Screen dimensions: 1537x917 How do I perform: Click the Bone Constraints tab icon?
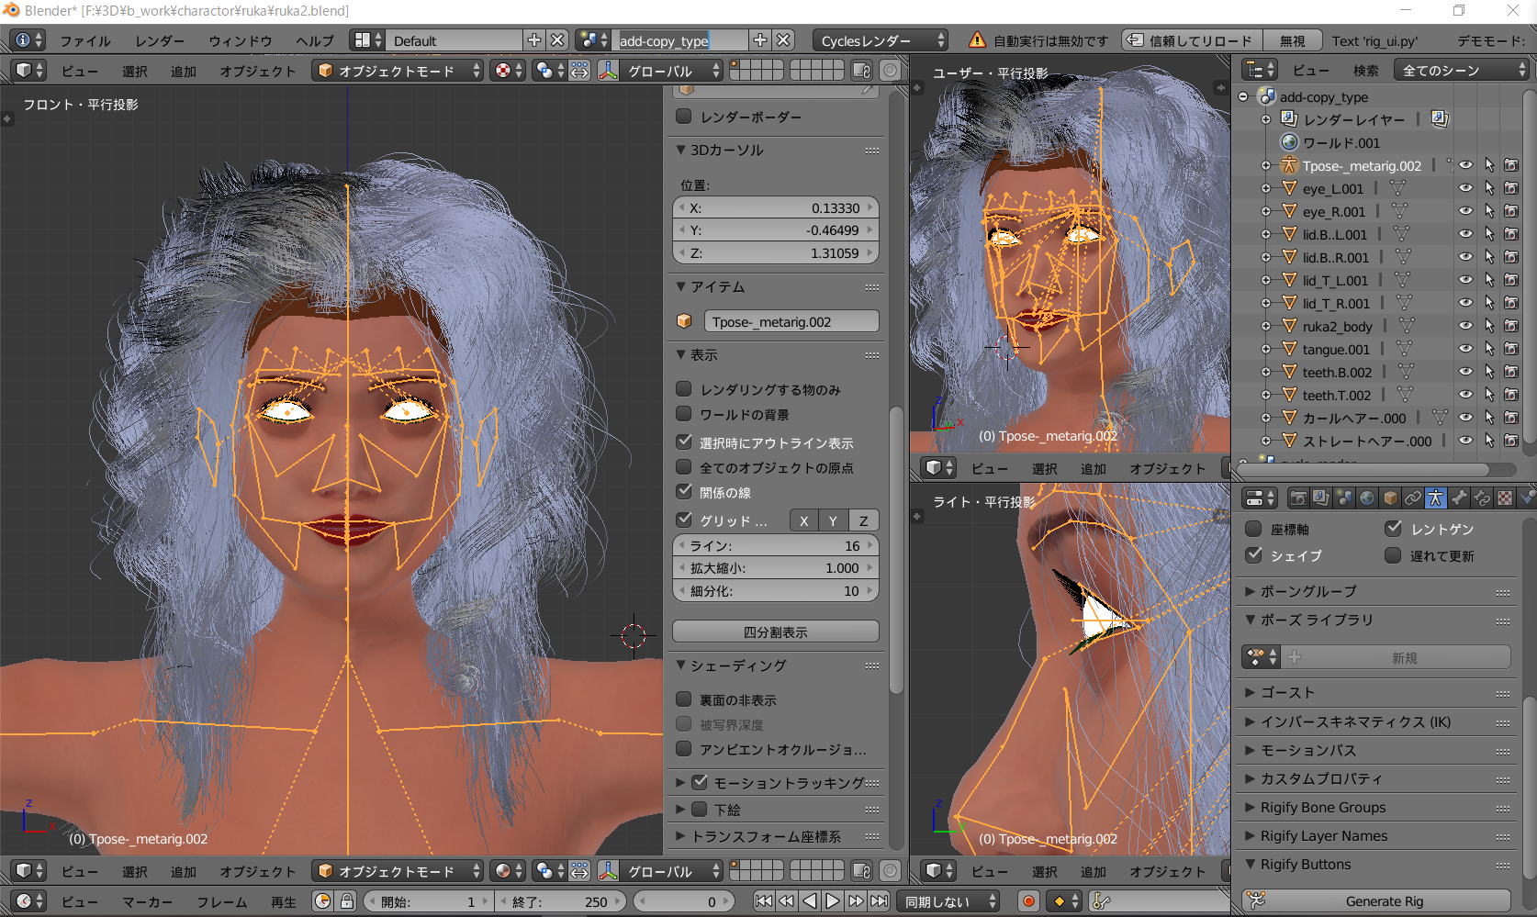click(1482, 498)
